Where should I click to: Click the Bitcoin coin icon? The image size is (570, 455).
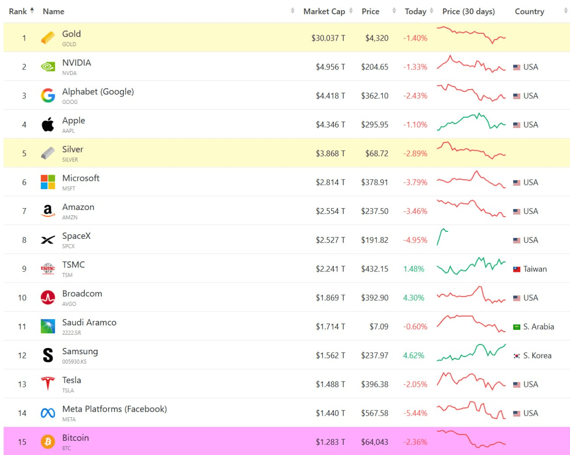pos(48,442)
